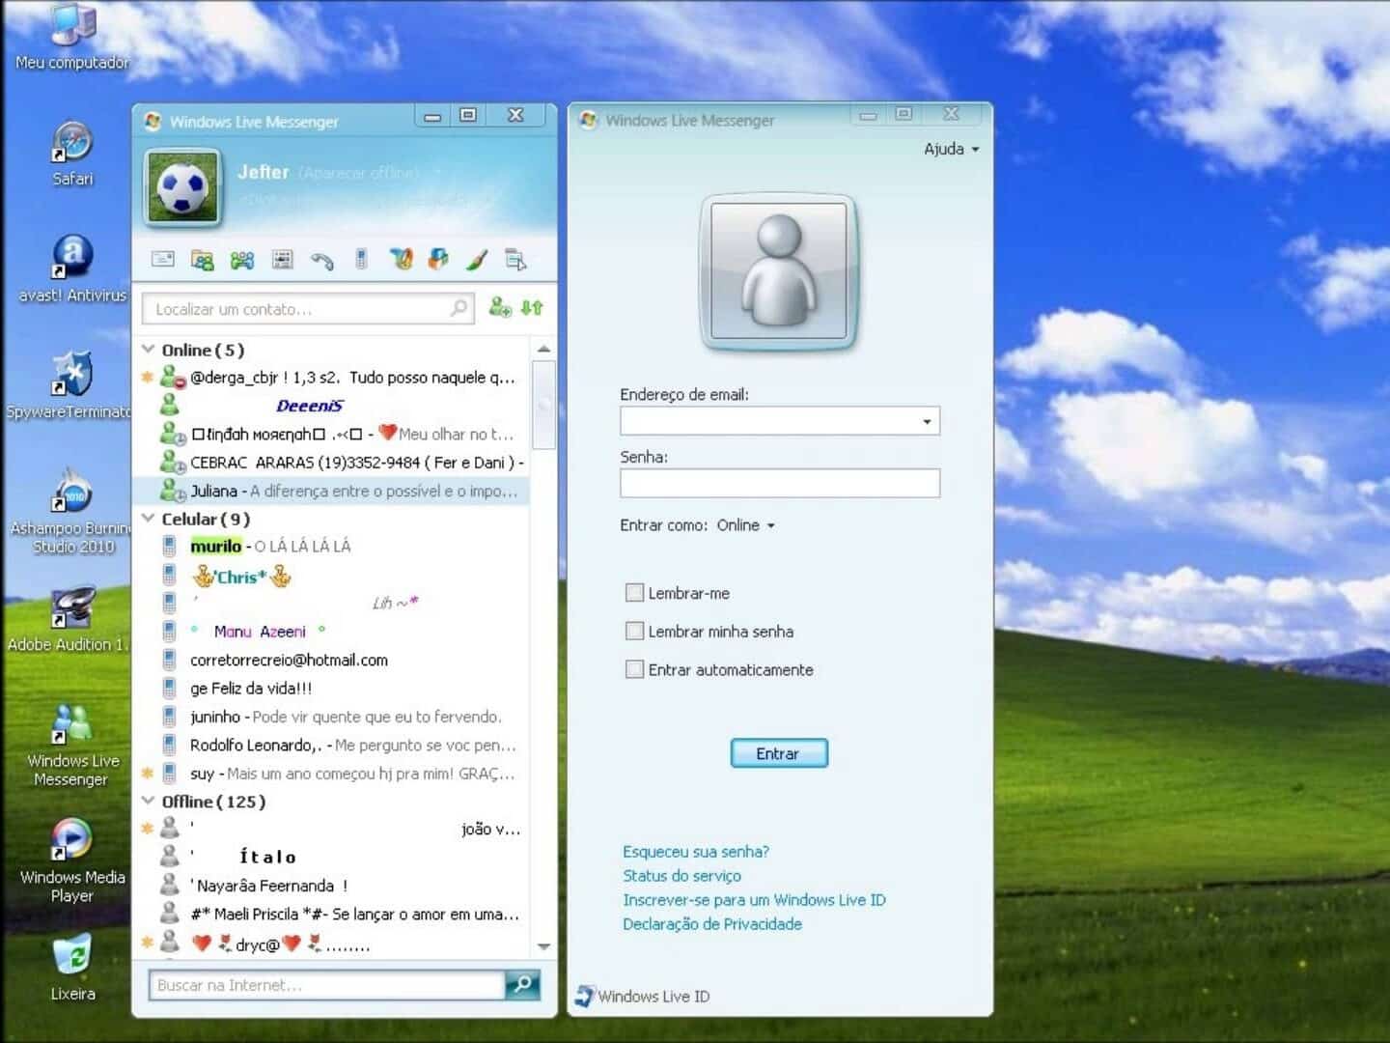This screenshot has width=1390, height=1043.
Task: Click the Senha password field
Action: 780,483
